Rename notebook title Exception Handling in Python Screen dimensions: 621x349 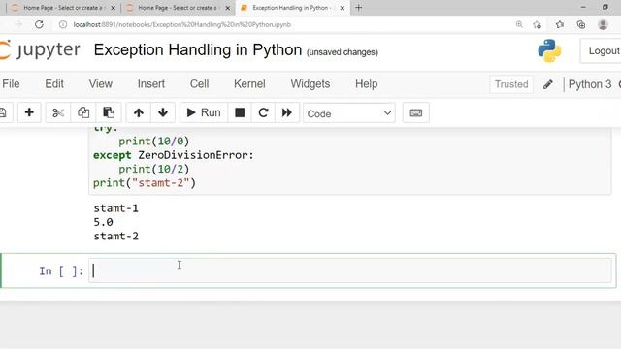pyautogui.click(x=198, y=49)
